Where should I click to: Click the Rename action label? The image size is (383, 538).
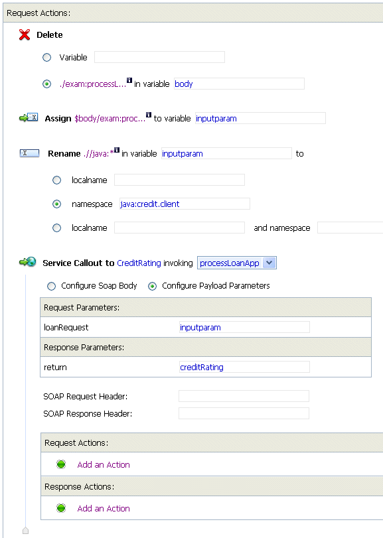click(x=64, y=154)
